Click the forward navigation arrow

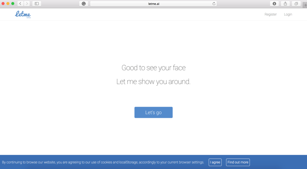click(x=27, y=4)
